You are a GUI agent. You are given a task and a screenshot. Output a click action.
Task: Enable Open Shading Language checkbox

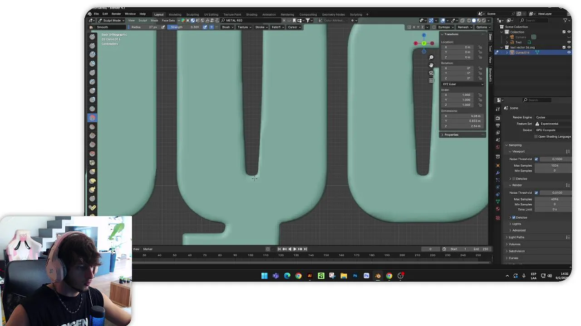point(536,137)
